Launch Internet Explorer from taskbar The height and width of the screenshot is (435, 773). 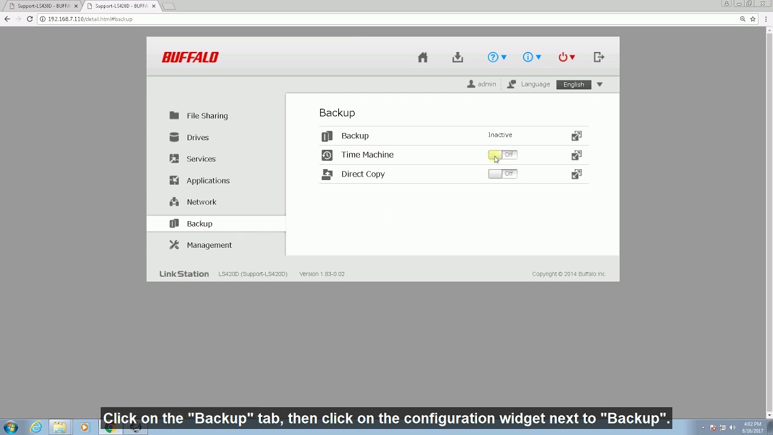36,428
